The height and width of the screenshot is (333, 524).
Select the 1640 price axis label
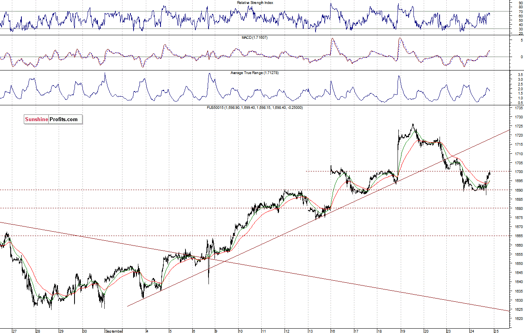(518, 282)
